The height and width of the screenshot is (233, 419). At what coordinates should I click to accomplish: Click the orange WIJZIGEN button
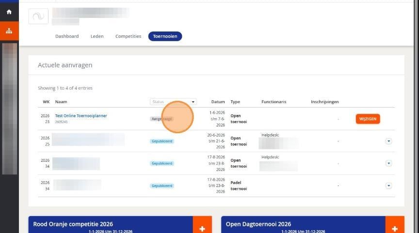[x=368, y=119]
